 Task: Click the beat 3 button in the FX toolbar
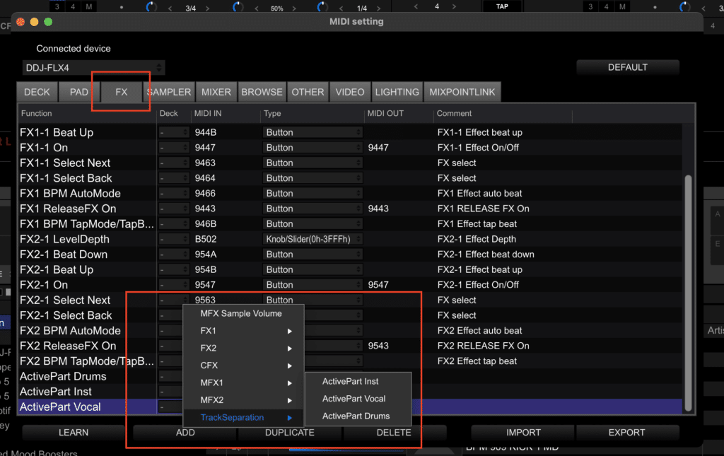pos(56,6)
